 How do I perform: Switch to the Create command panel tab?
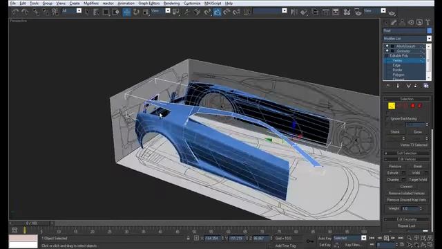387,22
